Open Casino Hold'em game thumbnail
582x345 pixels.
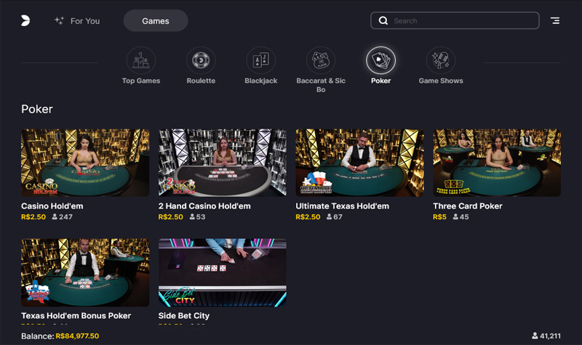click(85, 163)
